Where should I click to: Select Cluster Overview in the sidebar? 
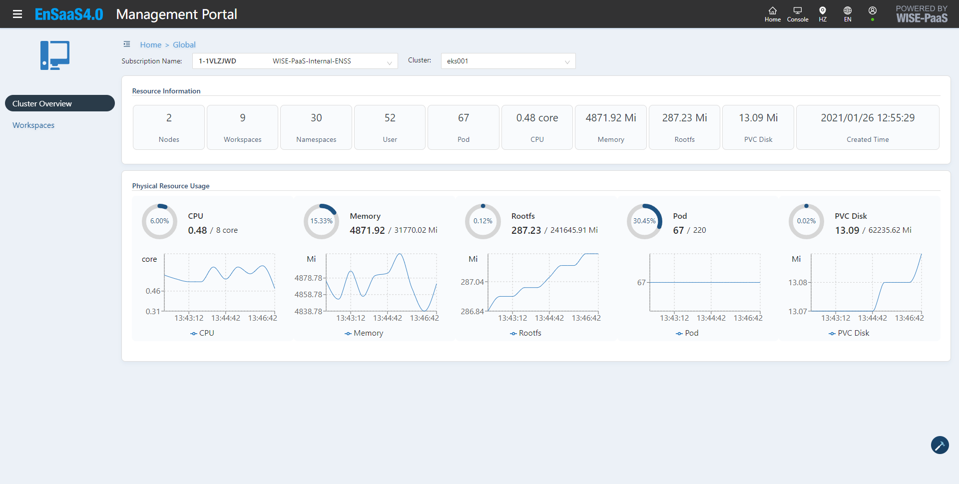60,103
